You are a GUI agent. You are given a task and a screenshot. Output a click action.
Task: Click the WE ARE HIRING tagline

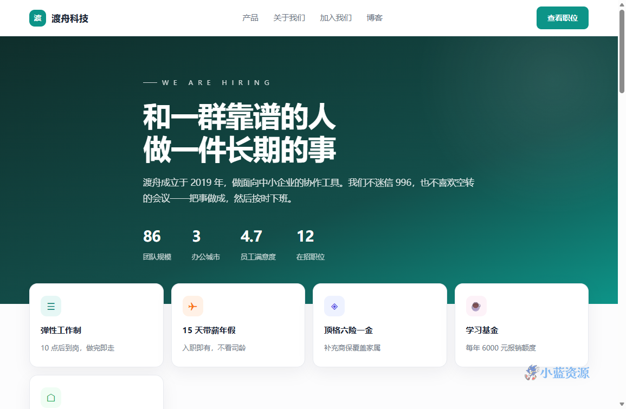tap(216, 82)
